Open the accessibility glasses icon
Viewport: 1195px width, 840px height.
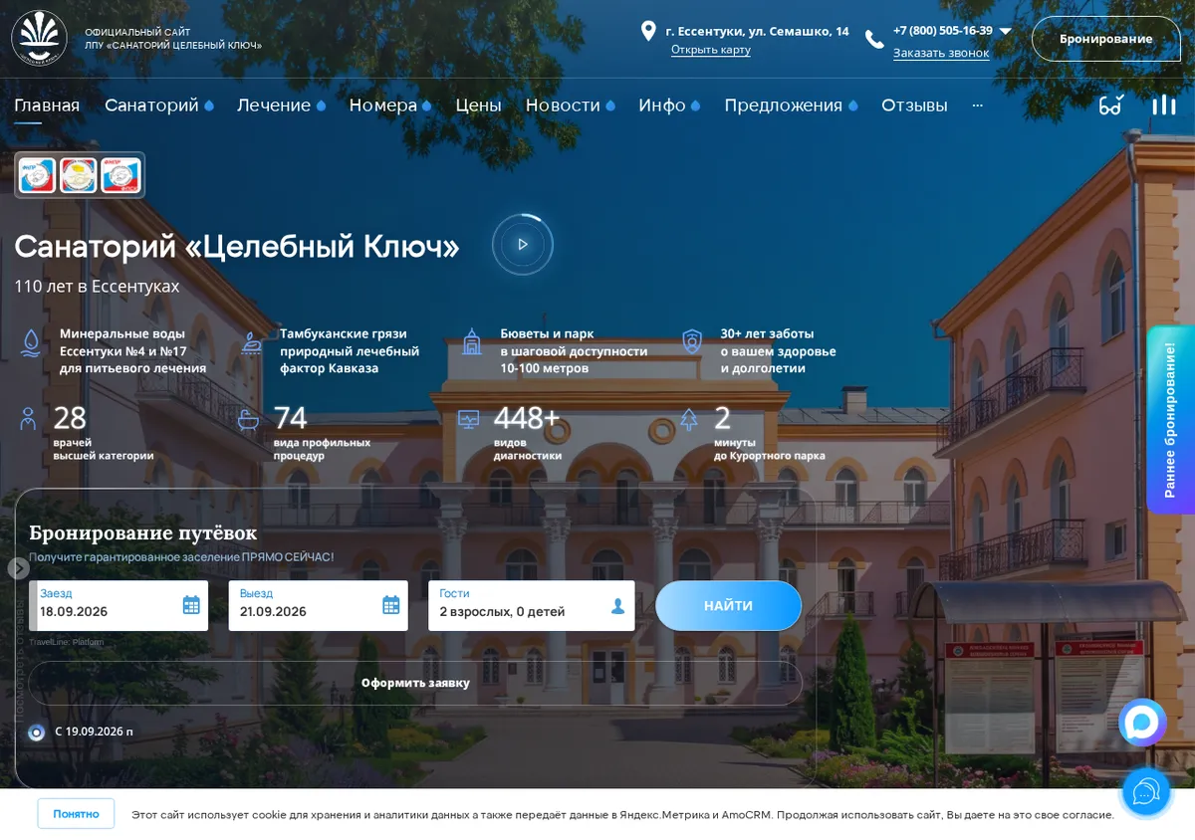coord(1110,105)
